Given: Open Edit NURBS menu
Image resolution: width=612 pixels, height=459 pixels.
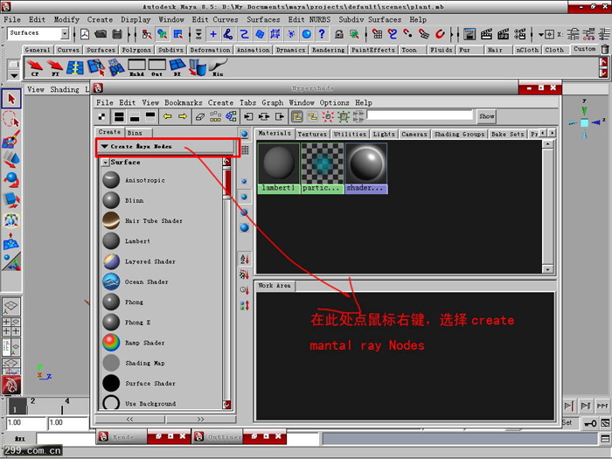Looking at the screenshot, I should (309, 19).
